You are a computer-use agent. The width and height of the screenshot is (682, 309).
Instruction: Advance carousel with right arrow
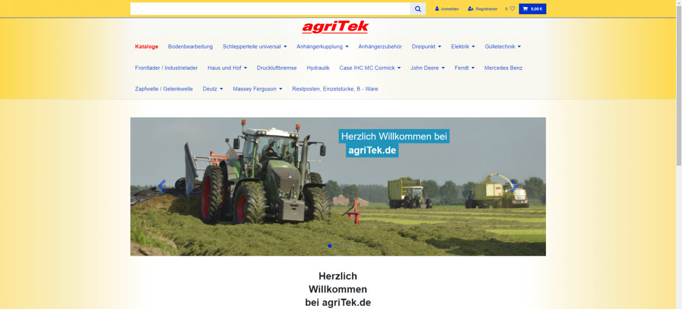[x=514, y=186]
